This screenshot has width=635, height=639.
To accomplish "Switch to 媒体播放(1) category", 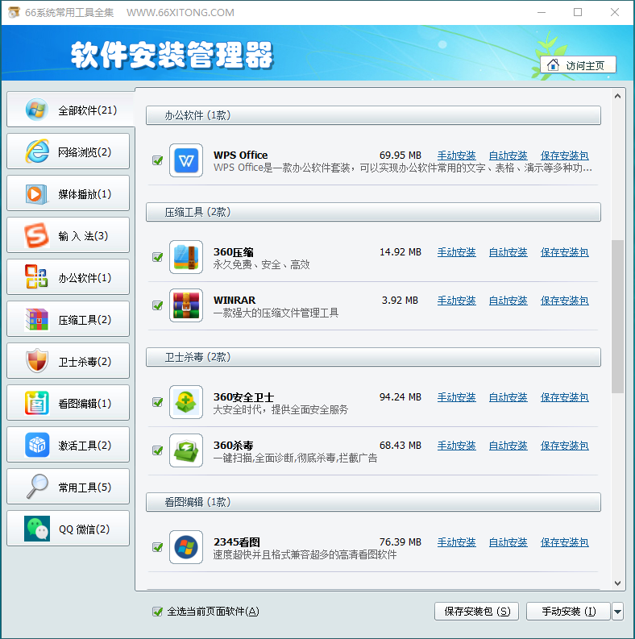I will [x=68, y=193].
